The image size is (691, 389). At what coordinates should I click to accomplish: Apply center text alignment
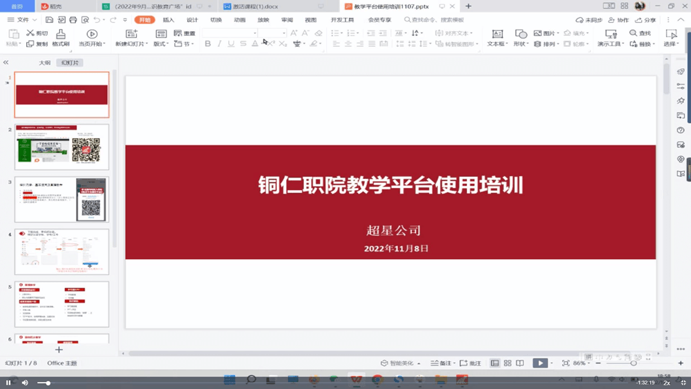pyautogui.click(x=348, y=44)
